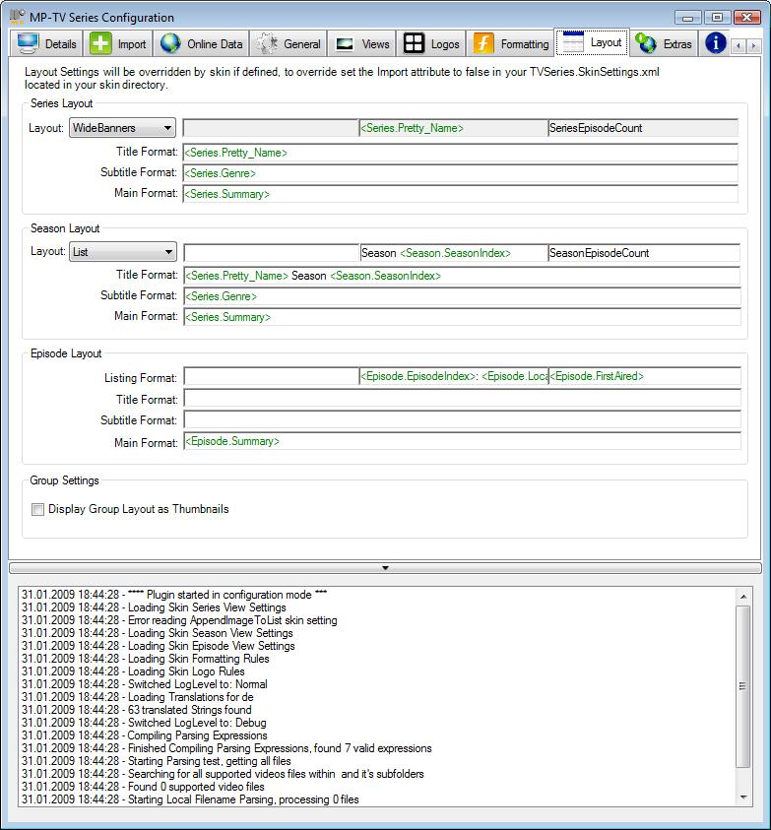Click the green plus Import icon
The height and width of the screenshot is (830, 771).
pos(100,43)
